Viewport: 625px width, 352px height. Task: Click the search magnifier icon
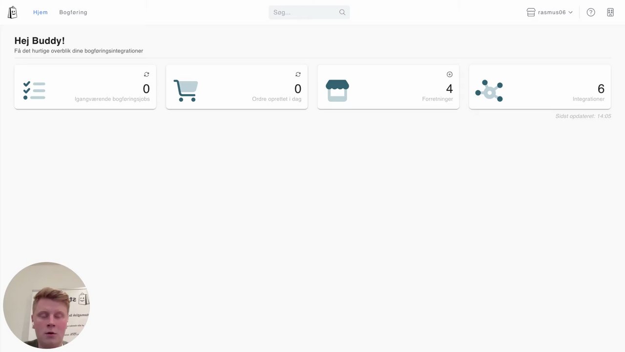point(342,12)
